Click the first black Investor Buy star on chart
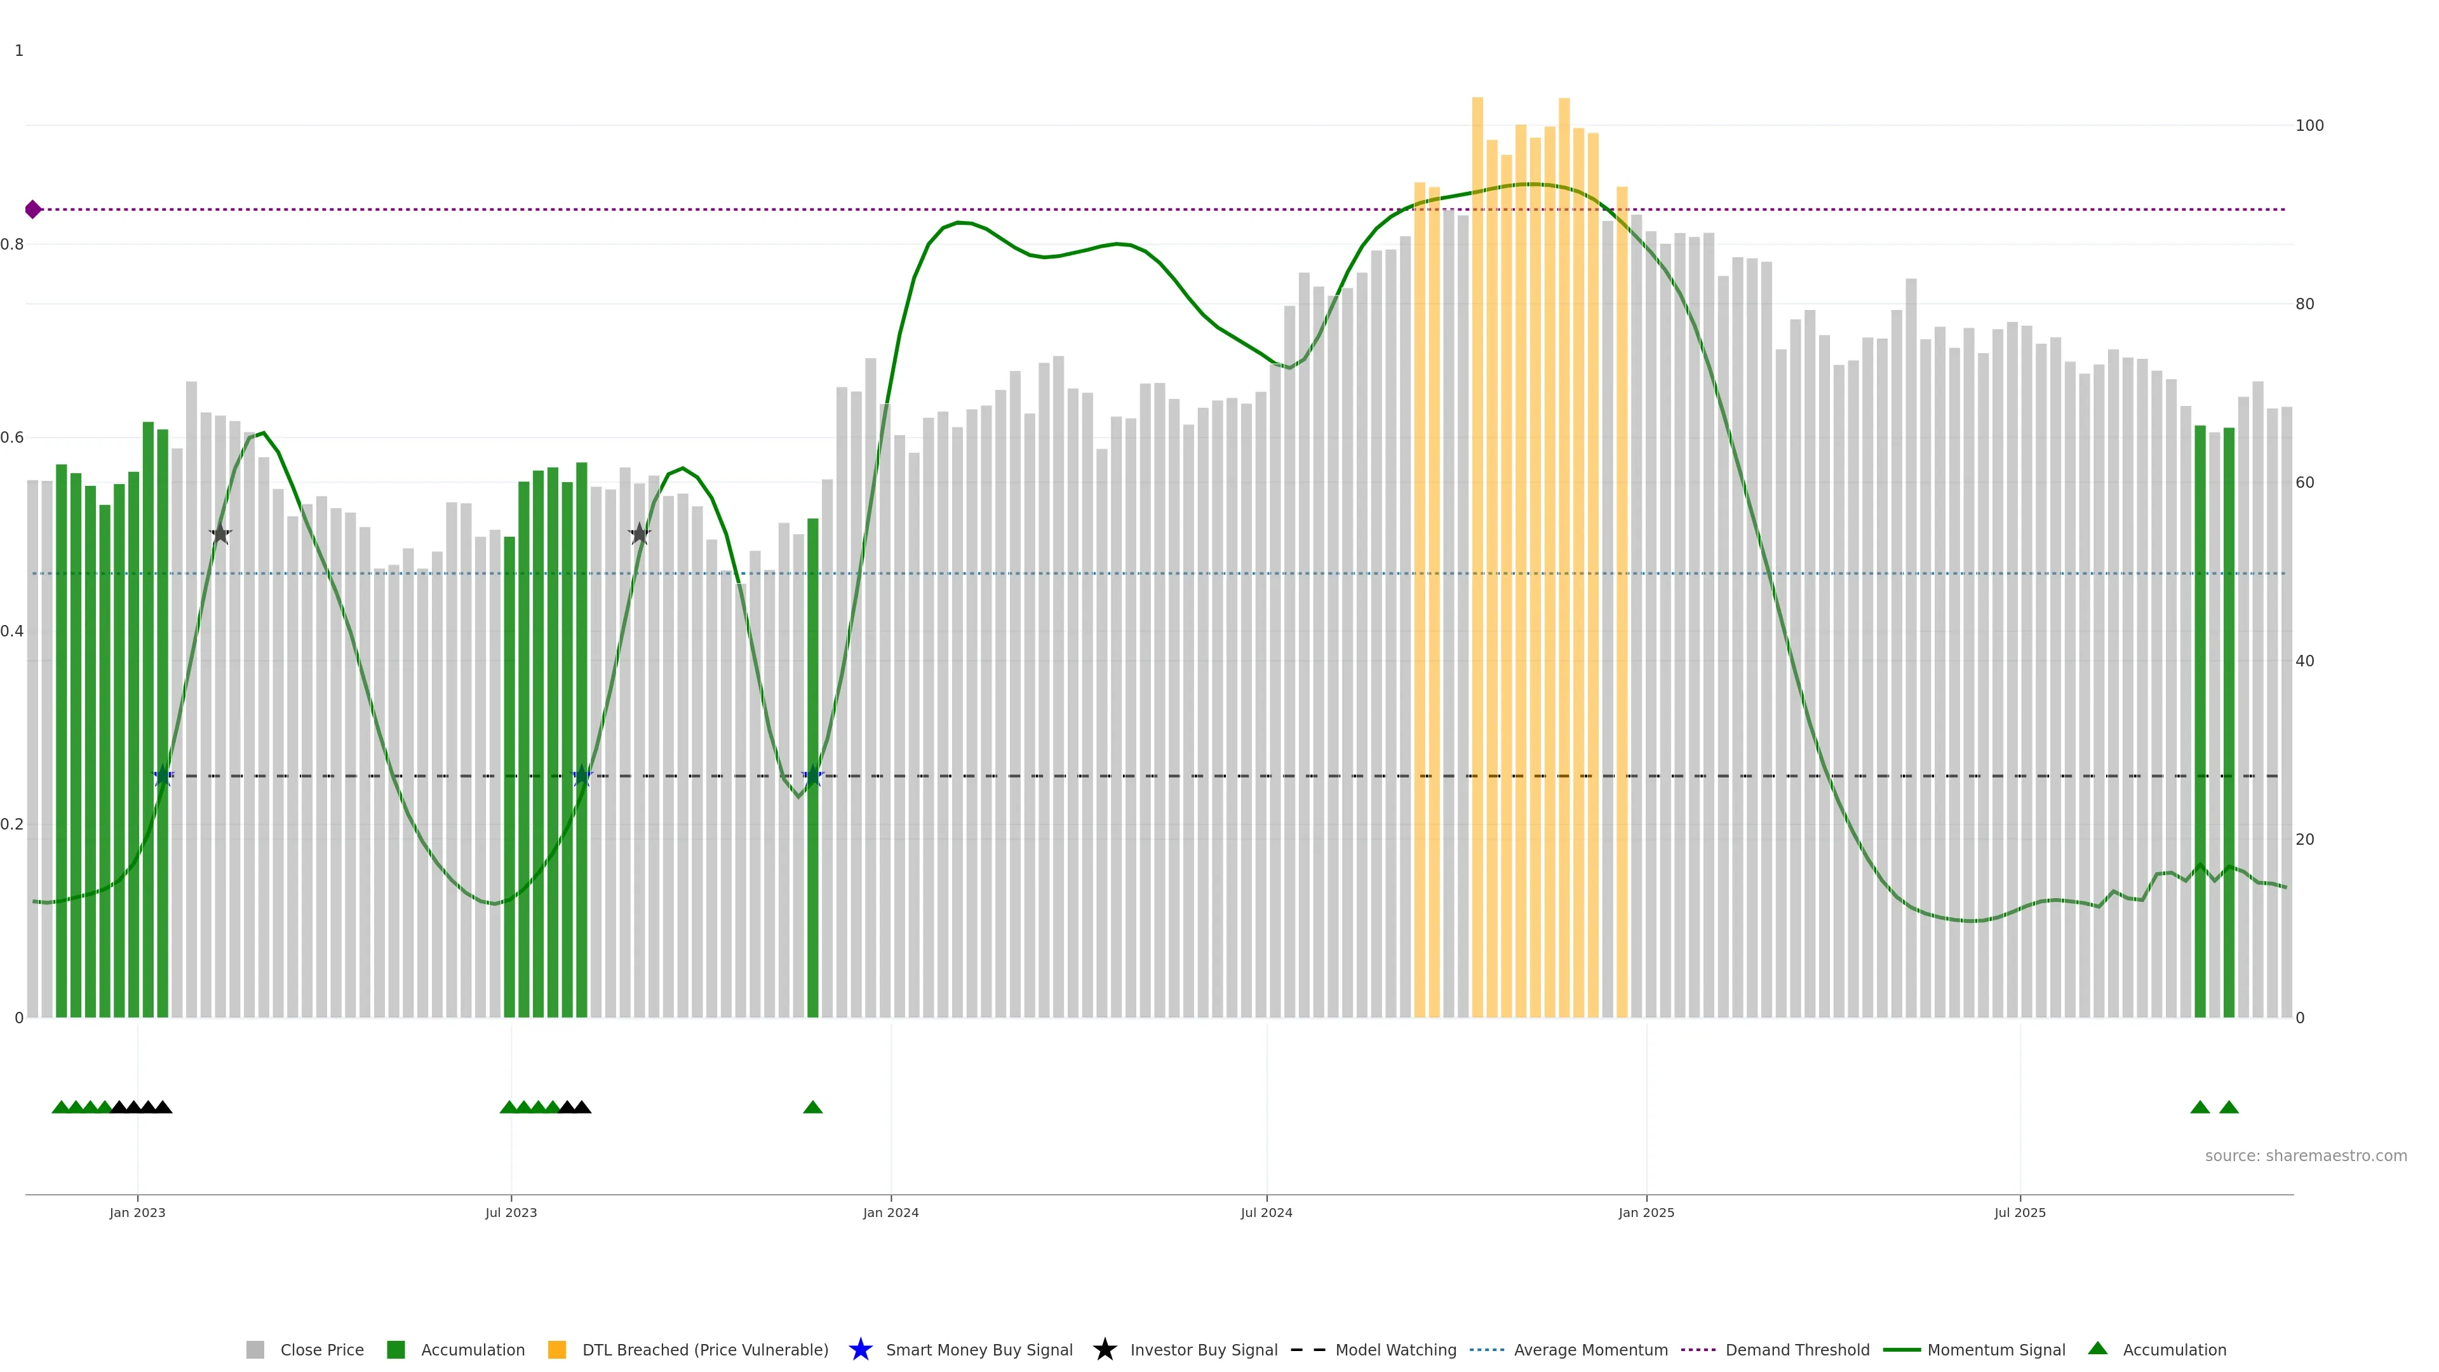The width and height of the screenshot is (2439, 1372). (x=220, y=534)
